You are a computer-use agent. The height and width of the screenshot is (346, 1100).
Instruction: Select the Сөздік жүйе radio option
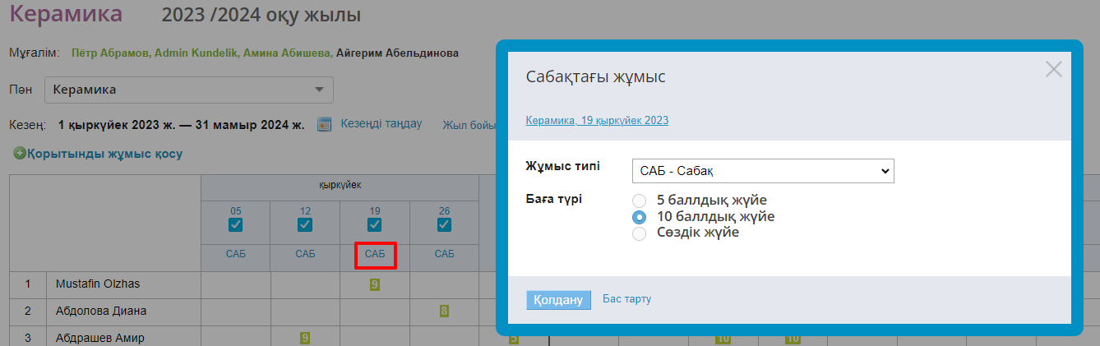[x=639, y=233]
